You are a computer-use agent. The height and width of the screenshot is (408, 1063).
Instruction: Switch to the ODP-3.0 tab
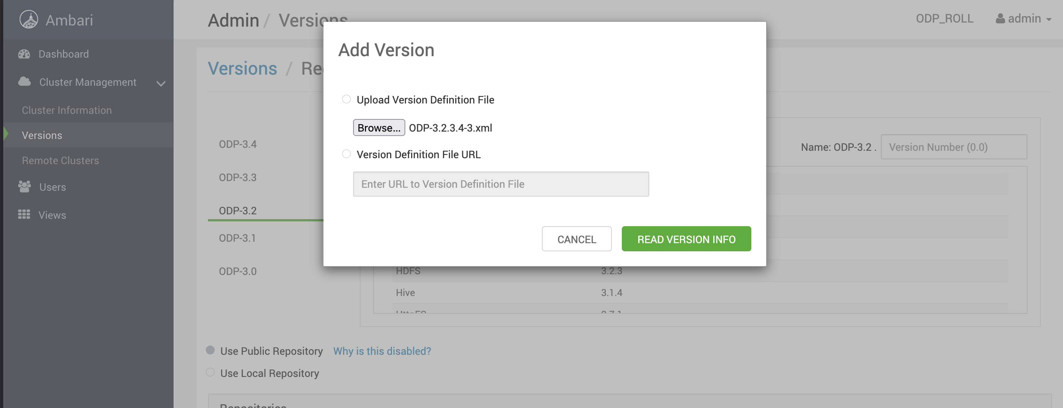(x=238, y=271)
